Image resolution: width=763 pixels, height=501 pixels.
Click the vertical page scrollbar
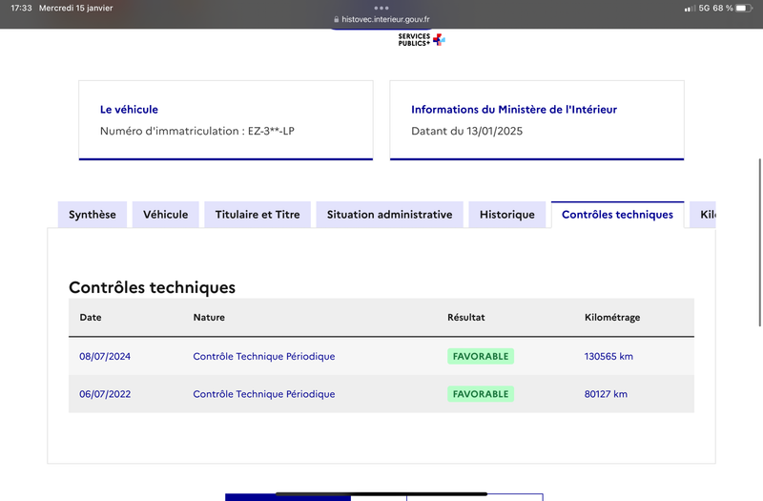coord(760,242)
